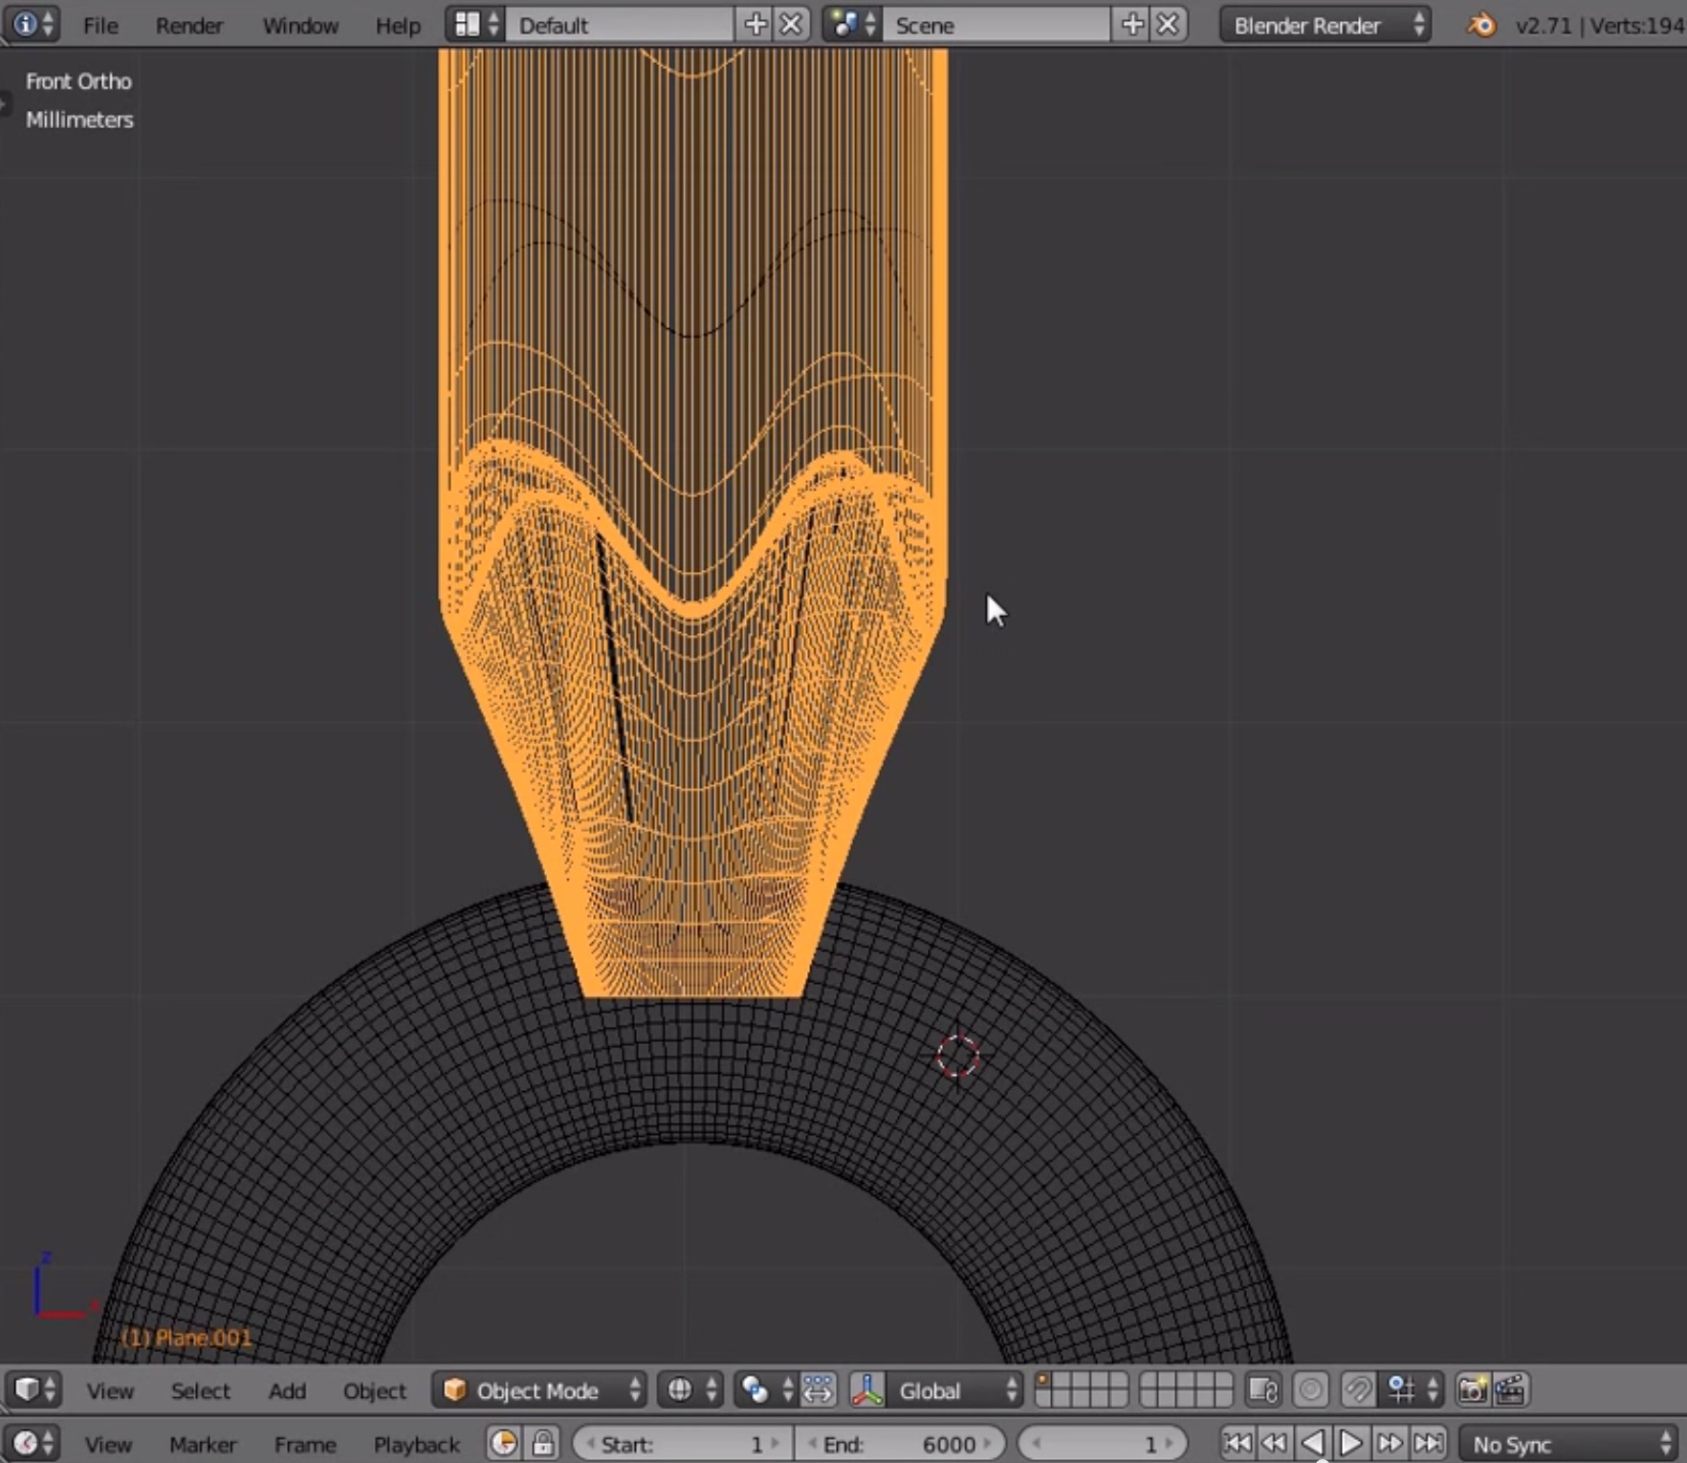Toggle the snap magnet during transform

click(x=1358, y=1390)
